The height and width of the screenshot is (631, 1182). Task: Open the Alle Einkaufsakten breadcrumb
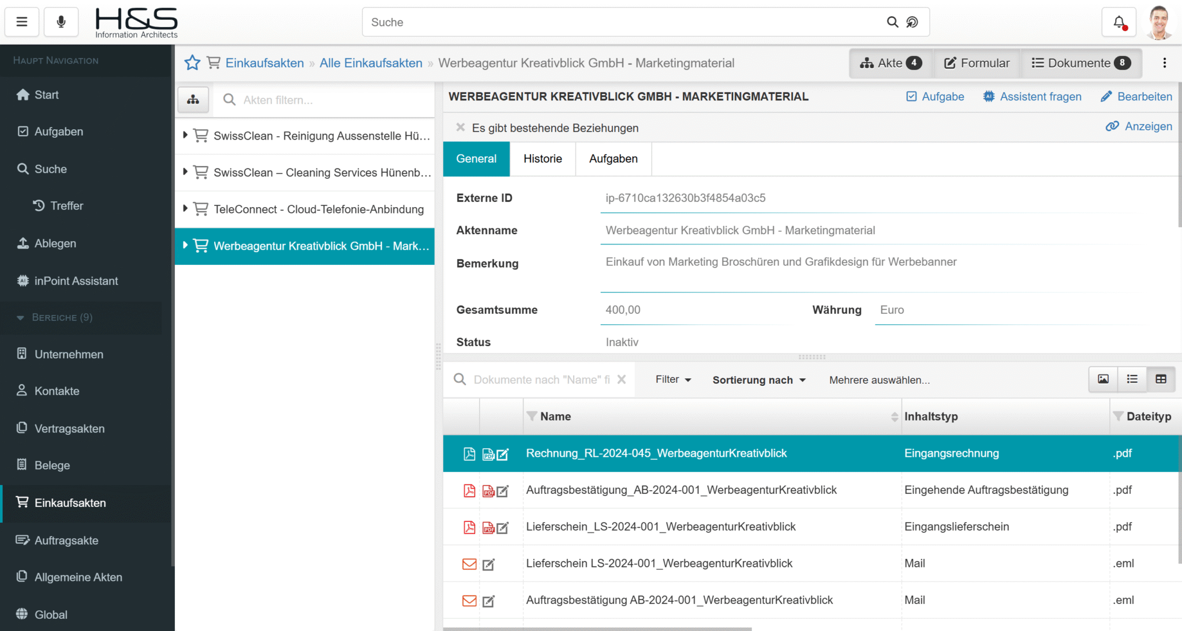(x=371, y=63)
